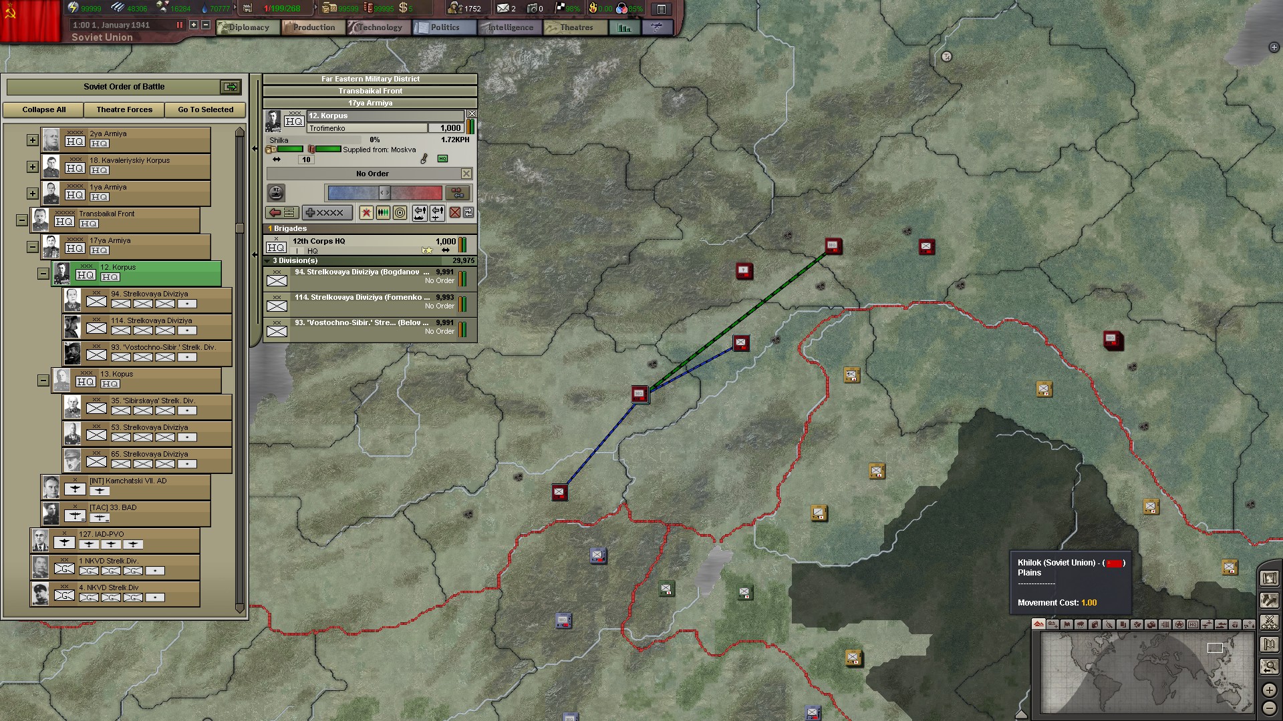Click the minimap zoom in plus button
Screen dimensions: 1283x721
coord(1270,690)
